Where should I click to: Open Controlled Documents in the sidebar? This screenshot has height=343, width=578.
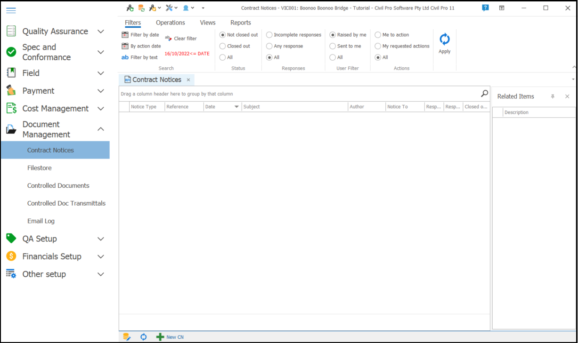(55, 186)
